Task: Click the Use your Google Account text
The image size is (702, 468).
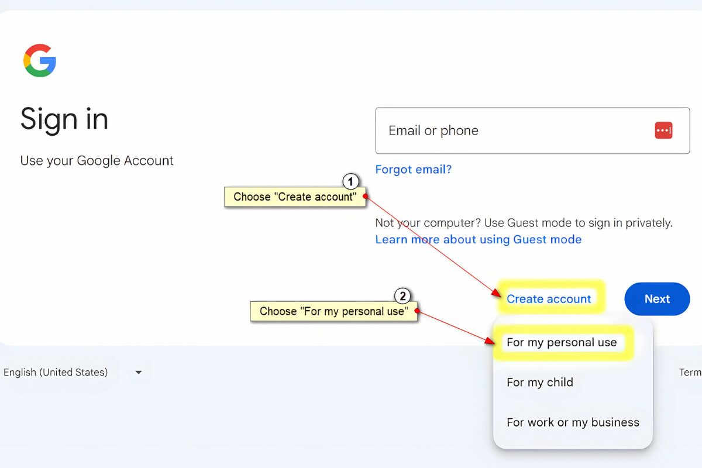Action: [x=97, y=161]
